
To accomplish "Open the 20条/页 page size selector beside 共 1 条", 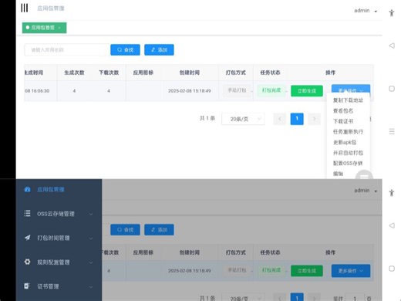I will pyautogui.click(x=243, y=119).
